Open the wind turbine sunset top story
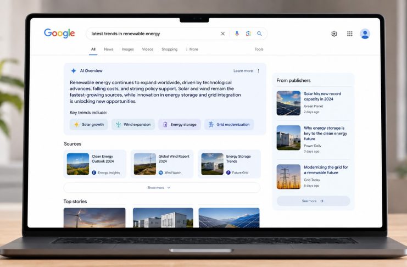The height and width of the screenshot is (267, 407). (x=94, y=218)
